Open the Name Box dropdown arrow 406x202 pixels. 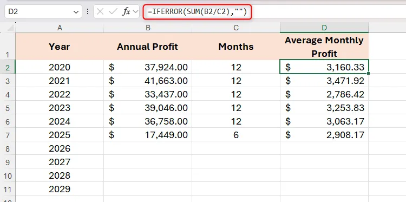76,12
